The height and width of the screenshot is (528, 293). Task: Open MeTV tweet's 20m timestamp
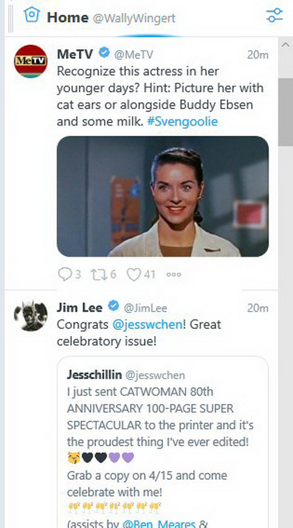pos(257,55)
